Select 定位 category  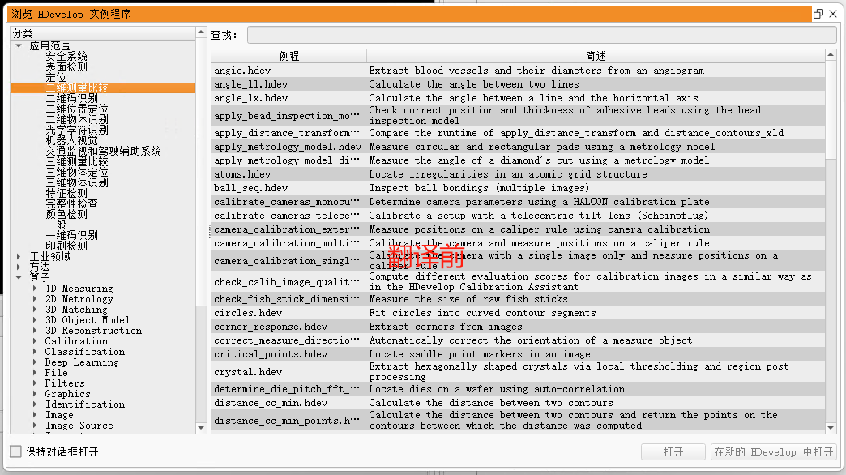(x=56, y=77)
